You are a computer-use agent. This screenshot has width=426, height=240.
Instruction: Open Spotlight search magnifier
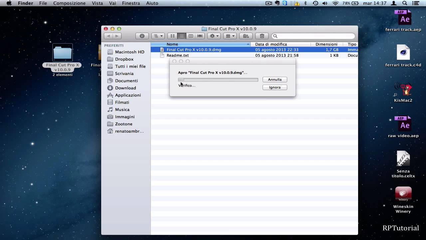tap(405, 3)
